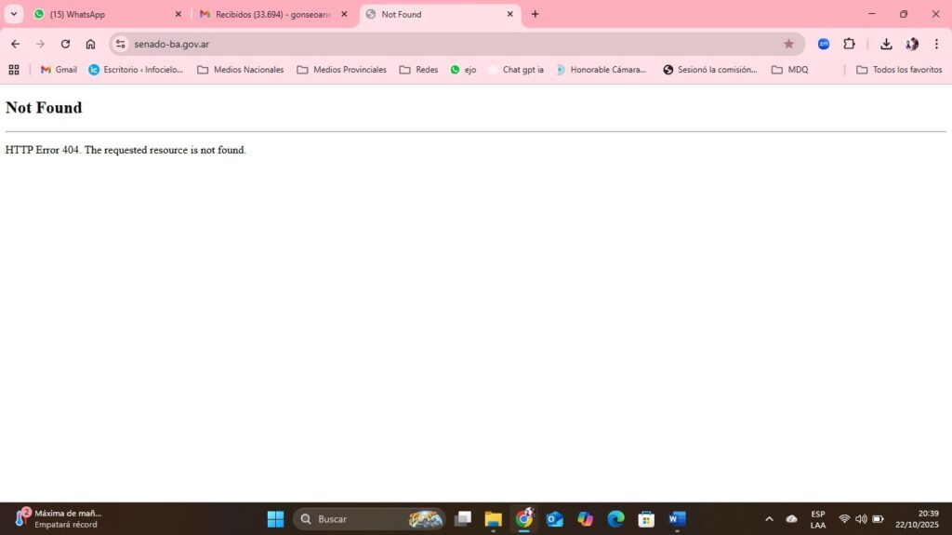Reload the Not Found page

65,44
